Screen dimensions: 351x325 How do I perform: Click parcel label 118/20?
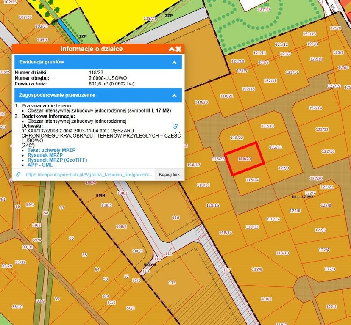[x=201, y=102]
